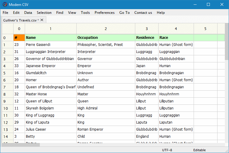Open the Tools menu
The width and height of the screenshot is (229, 153).
(x=85, y=13)
